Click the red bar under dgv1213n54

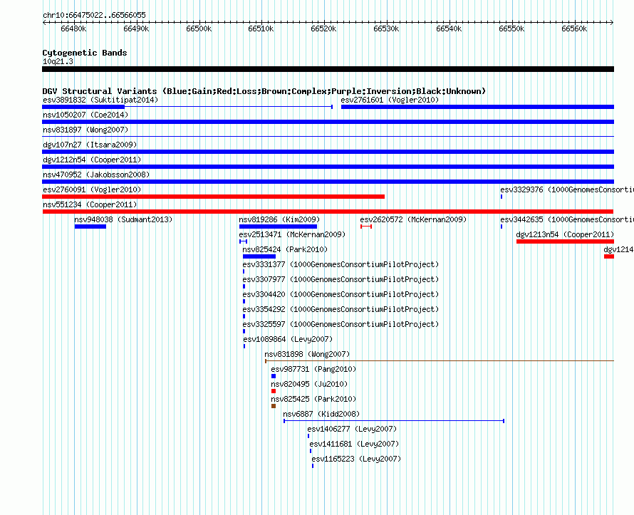click(566, 241)
